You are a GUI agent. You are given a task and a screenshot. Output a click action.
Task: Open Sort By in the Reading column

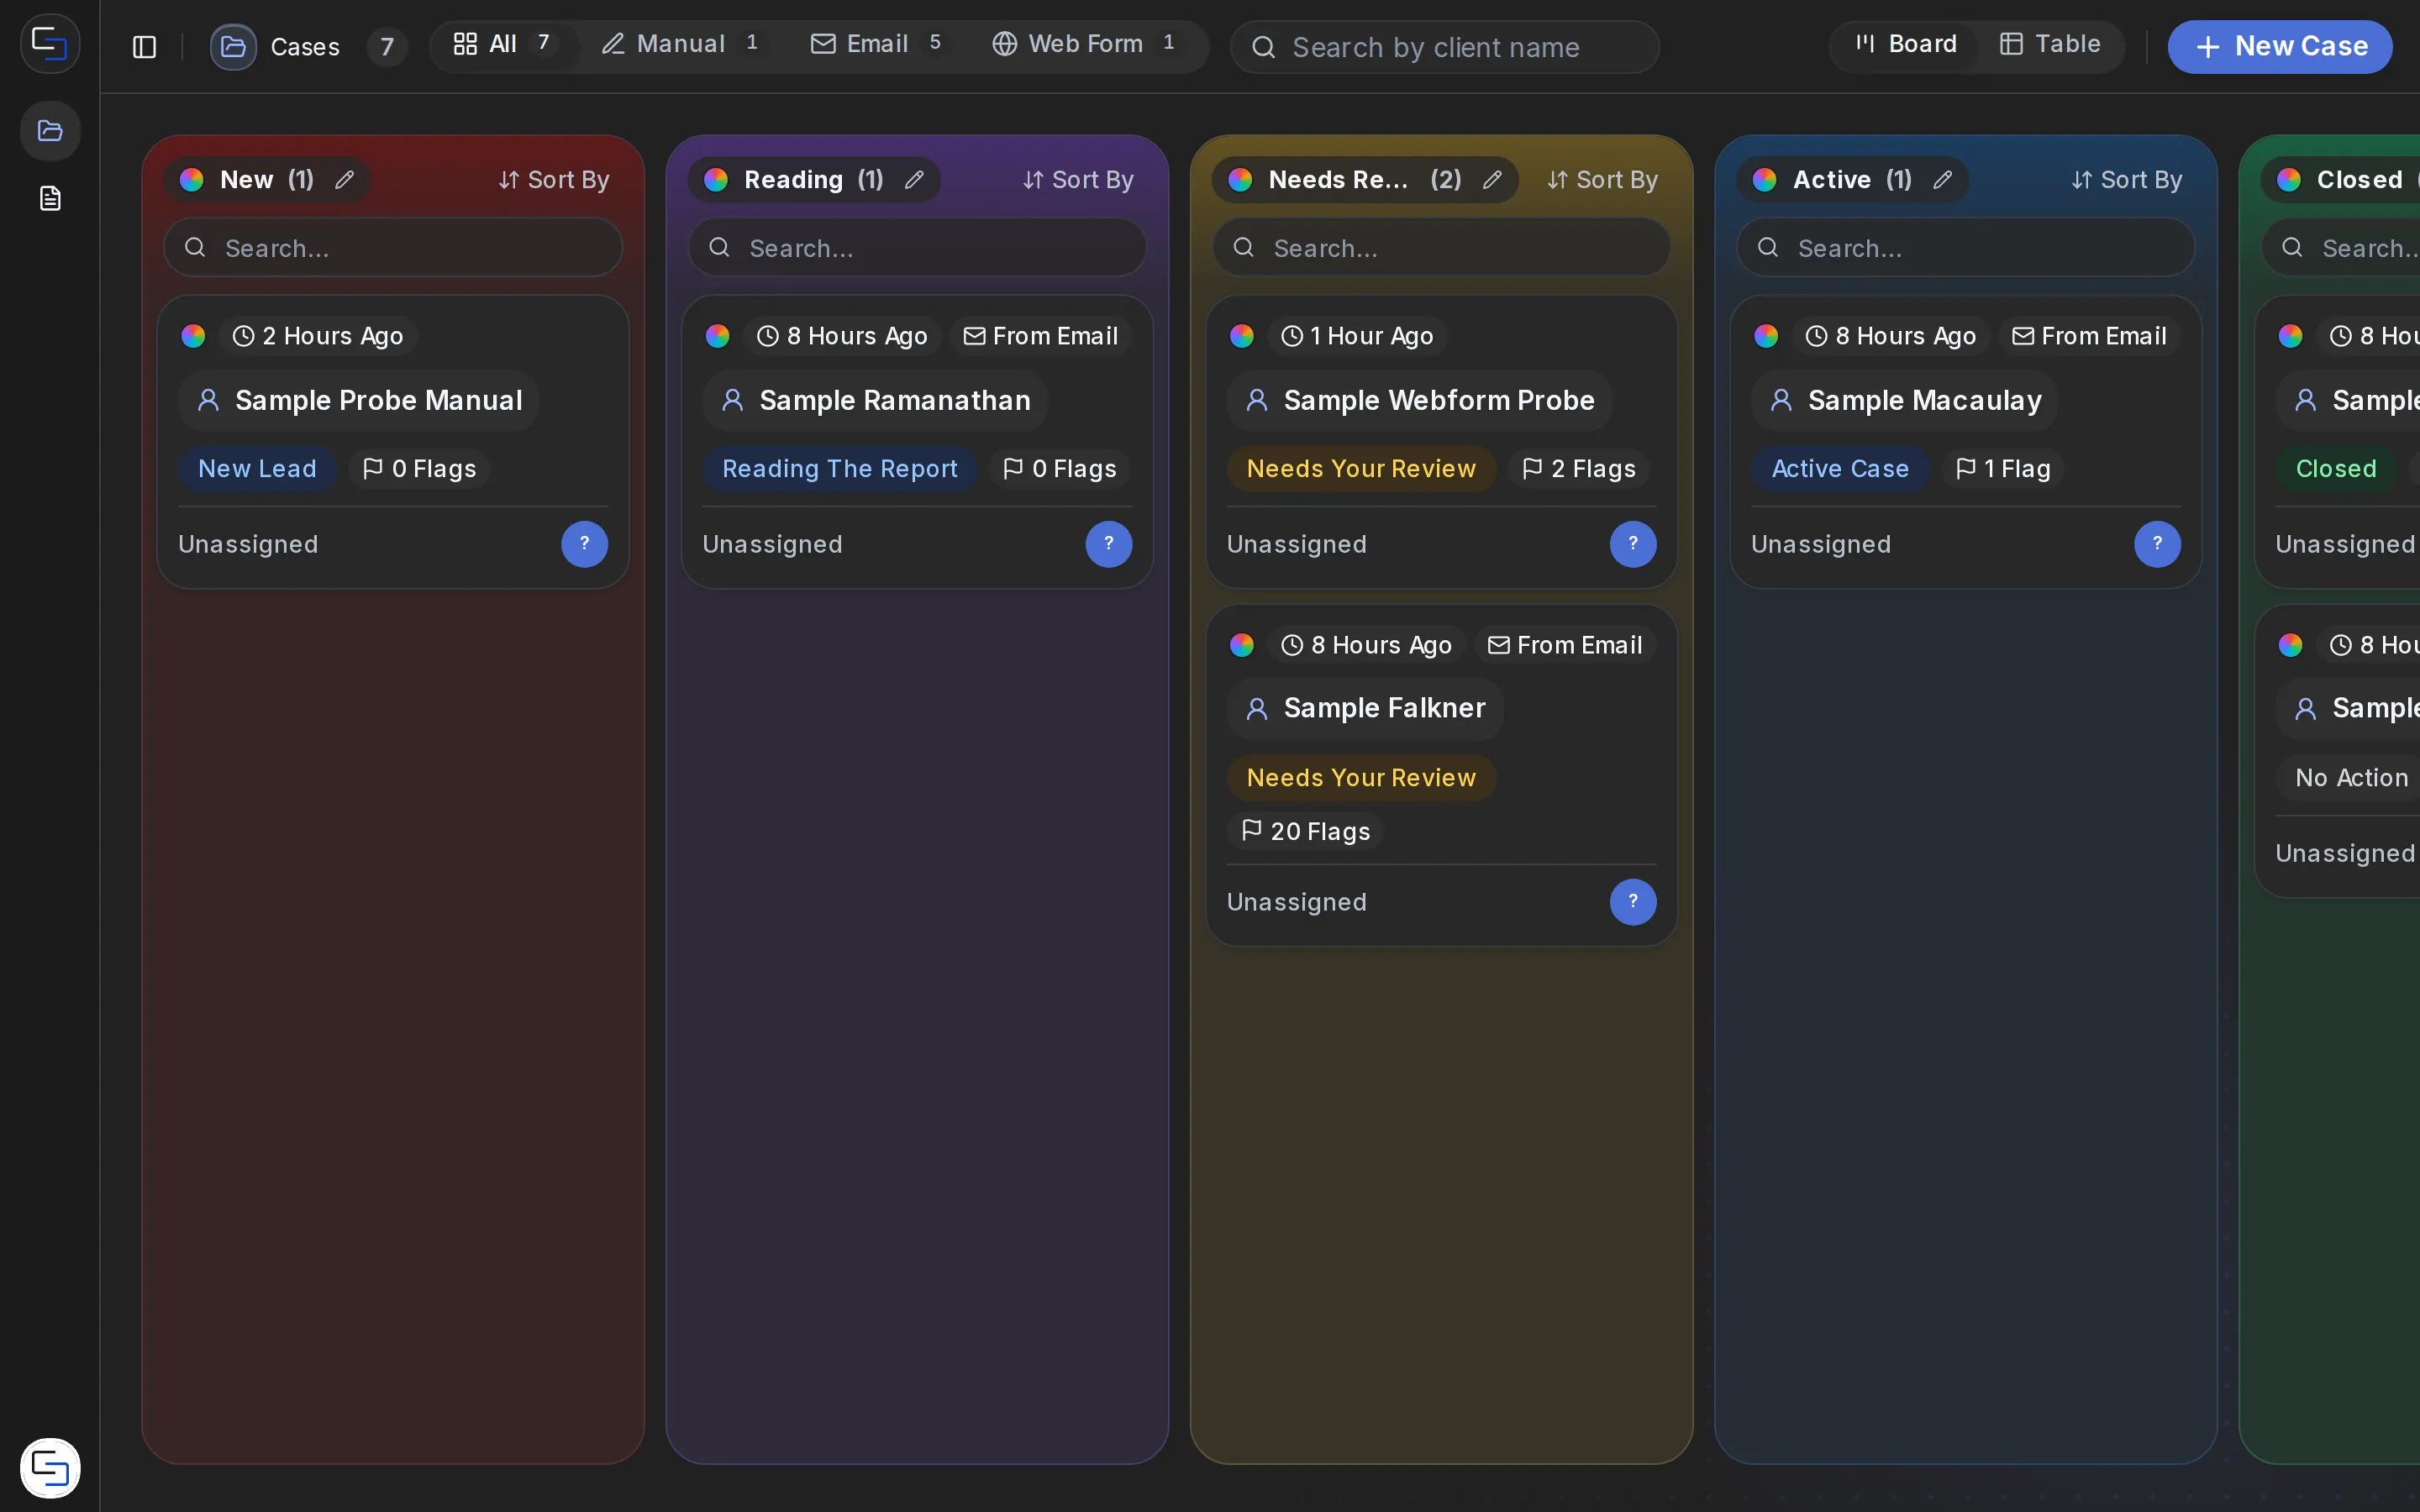click(x=1078, y=180)
